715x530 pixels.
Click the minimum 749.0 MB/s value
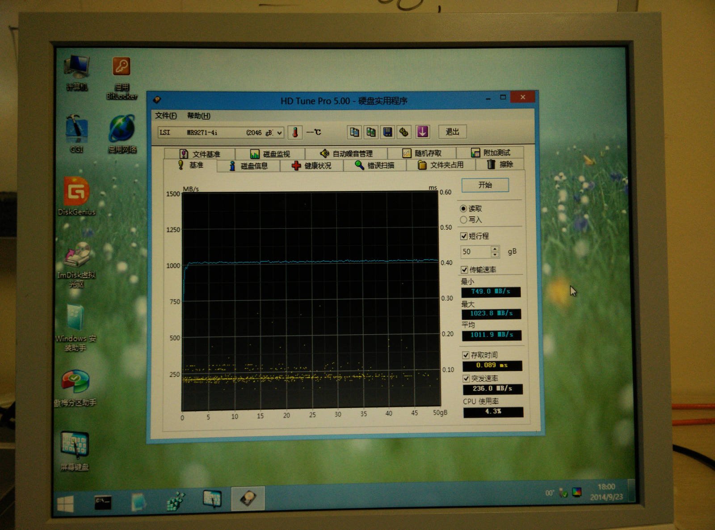pyautogui.click(x=491, y=292)
